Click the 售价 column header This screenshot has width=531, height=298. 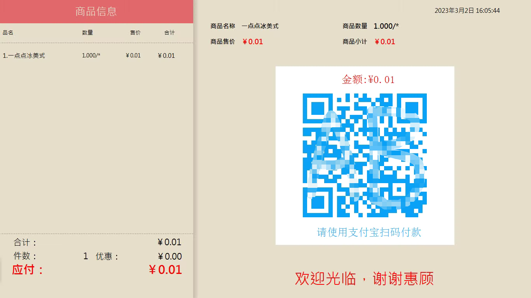pyautogui.click(x=135, y=33)
